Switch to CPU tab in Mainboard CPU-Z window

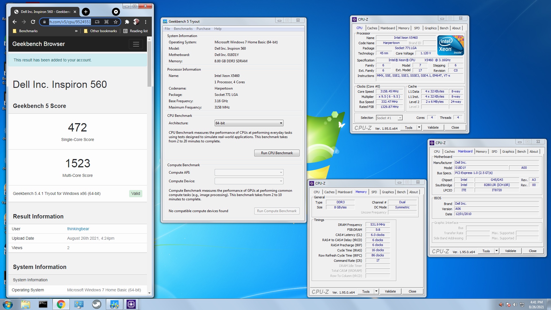pos(437,152)
